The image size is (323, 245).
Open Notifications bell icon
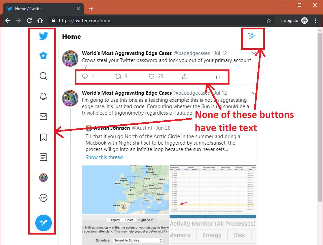pos(43,96)
